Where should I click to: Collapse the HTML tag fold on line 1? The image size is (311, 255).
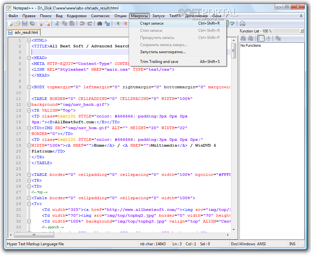(29, 40)
